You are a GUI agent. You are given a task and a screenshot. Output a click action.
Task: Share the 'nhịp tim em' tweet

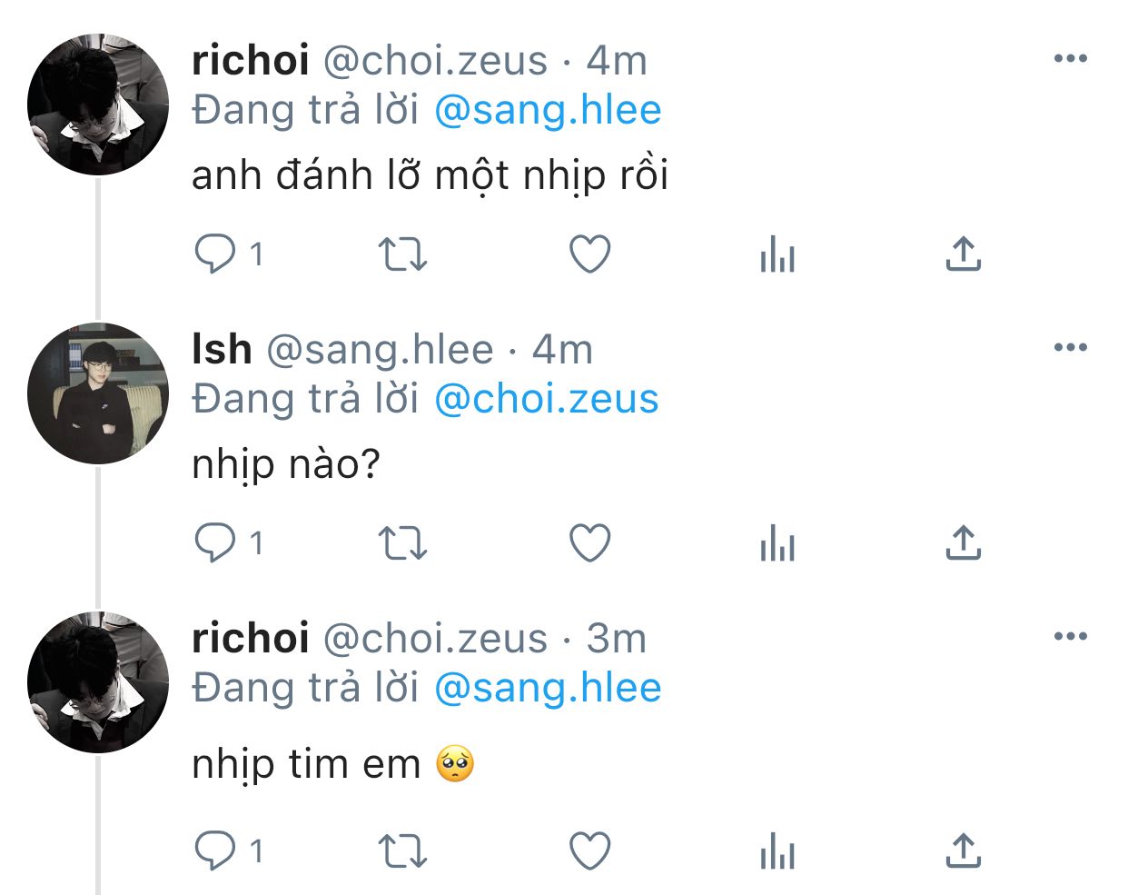point(963,851)
